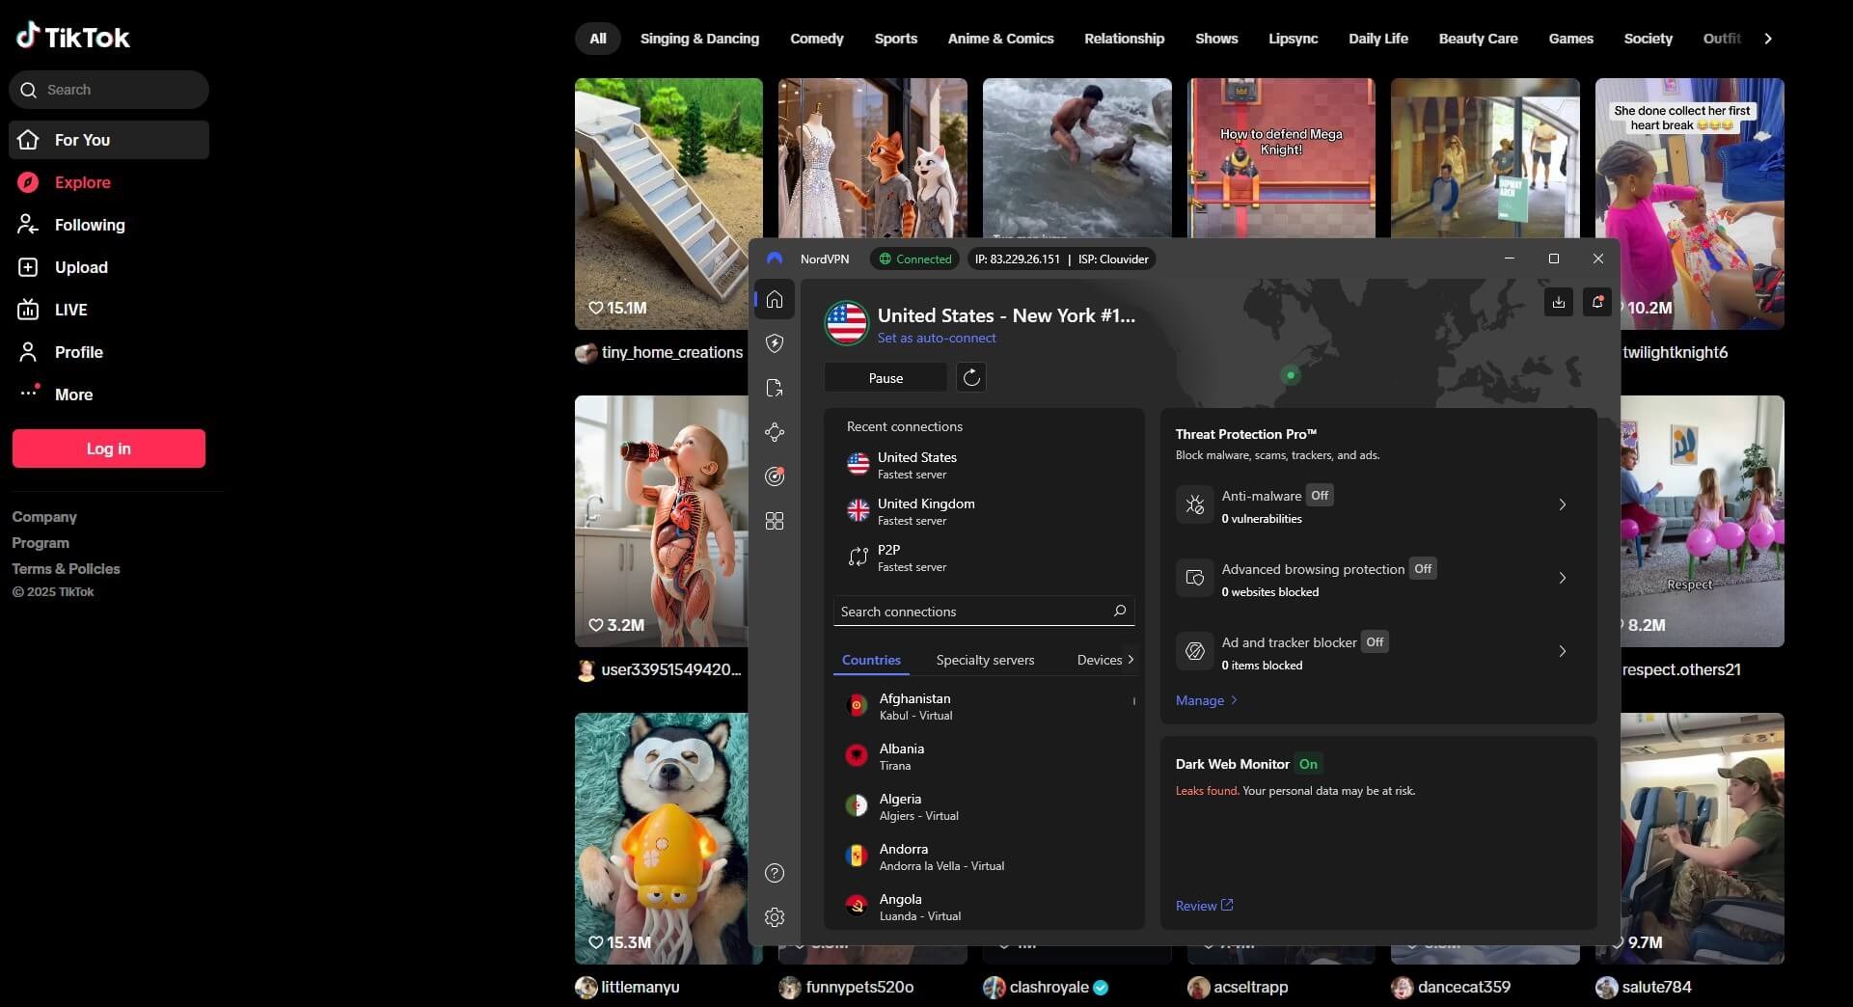
Task: Expand Ad and tracker blocker chevron
Action: tap(1563, 651)
